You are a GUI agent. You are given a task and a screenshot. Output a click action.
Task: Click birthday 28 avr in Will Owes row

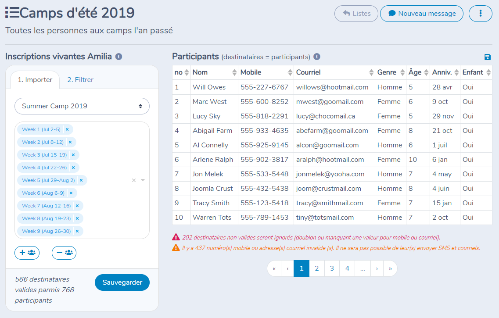click(x=442, y=87)
